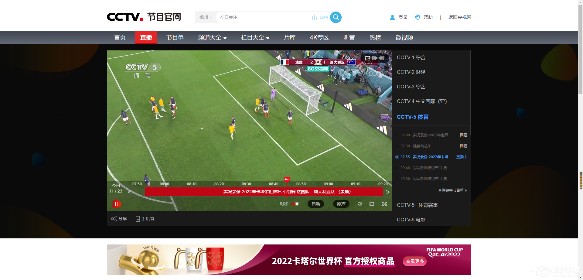Open the 原声 audio track selector
Image resolution: width=583 pixels, height=280 pixels.
point(341,204)
